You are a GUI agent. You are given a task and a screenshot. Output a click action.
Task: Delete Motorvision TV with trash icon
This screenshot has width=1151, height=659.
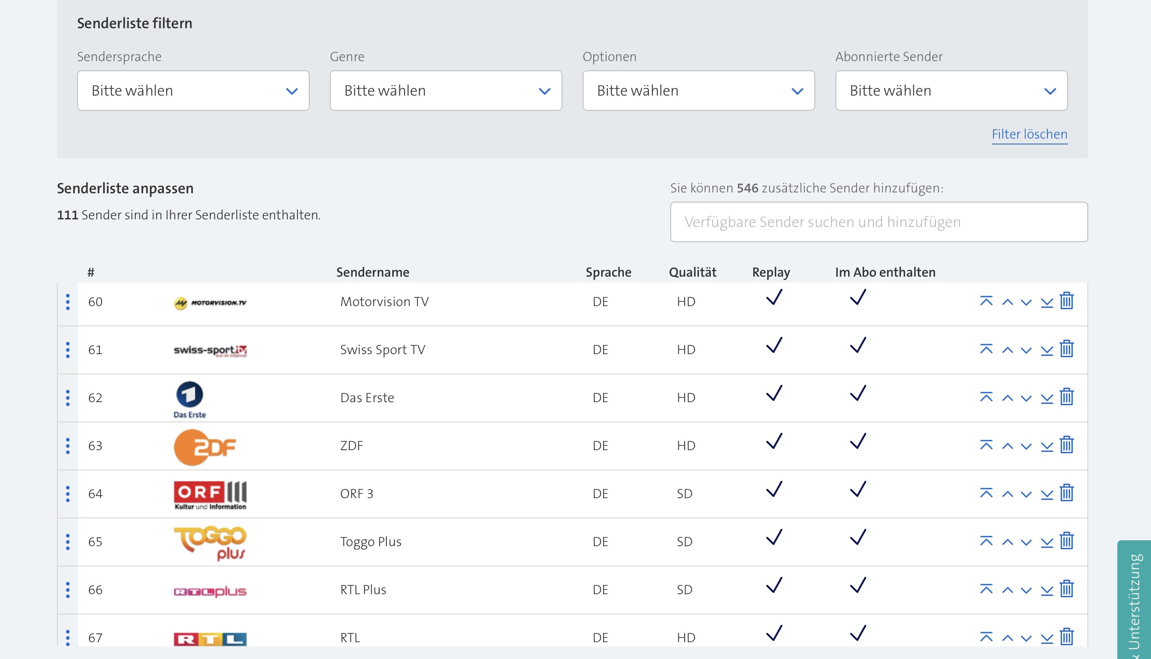1066,301
